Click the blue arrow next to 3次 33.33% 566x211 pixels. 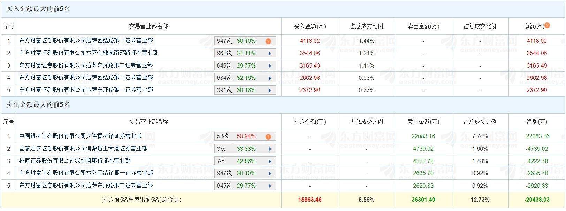270,149
